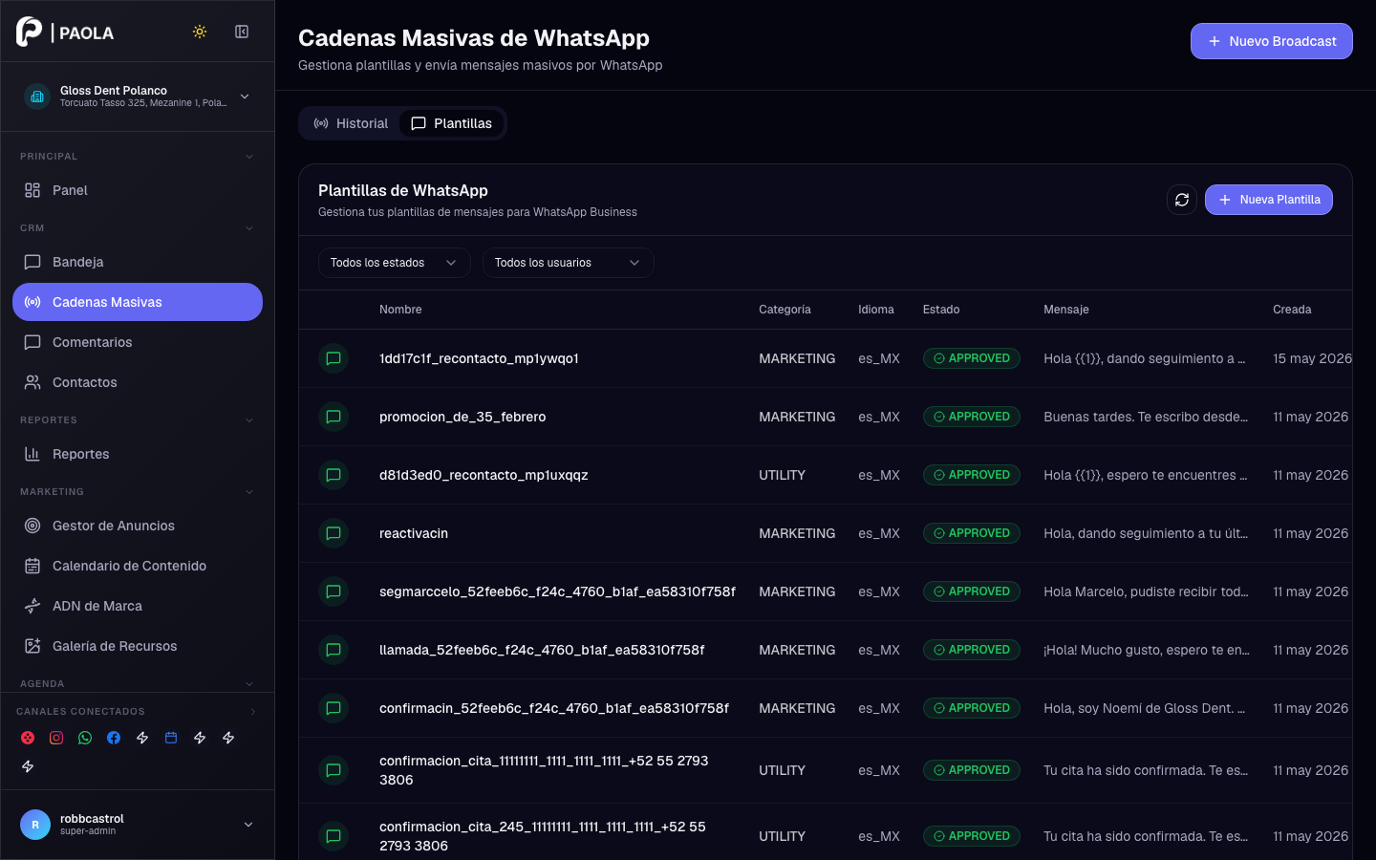Click the message icon for reactivacin row
The image size is (1376, 860).
(x=333, y=533)
